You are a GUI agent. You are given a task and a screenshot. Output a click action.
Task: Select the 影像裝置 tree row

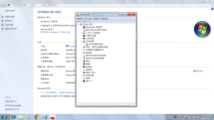(88, 75)
